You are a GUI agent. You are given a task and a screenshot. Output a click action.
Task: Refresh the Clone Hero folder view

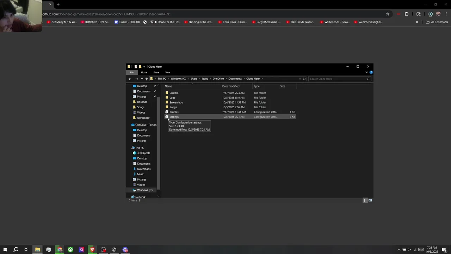pyautogui.click(x=304, y=79)
